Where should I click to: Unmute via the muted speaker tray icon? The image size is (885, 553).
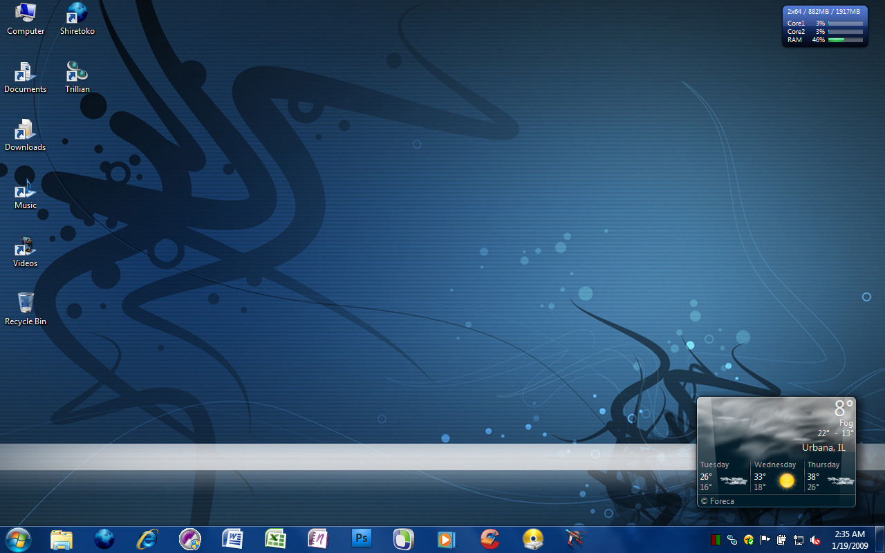coord(815,540)
